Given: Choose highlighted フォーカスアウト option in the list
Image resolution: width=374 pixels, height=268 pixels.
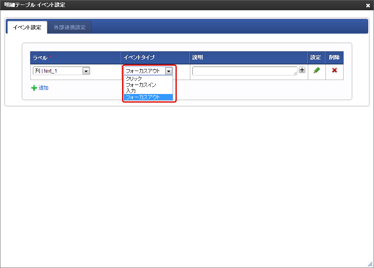Looking at the screenshot, I should tap(148, 97).
